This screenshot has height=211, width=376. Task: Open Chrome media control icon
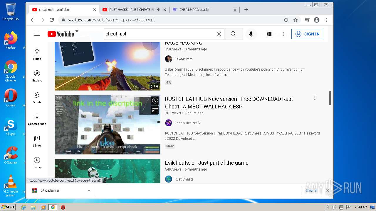coord(307,20)
